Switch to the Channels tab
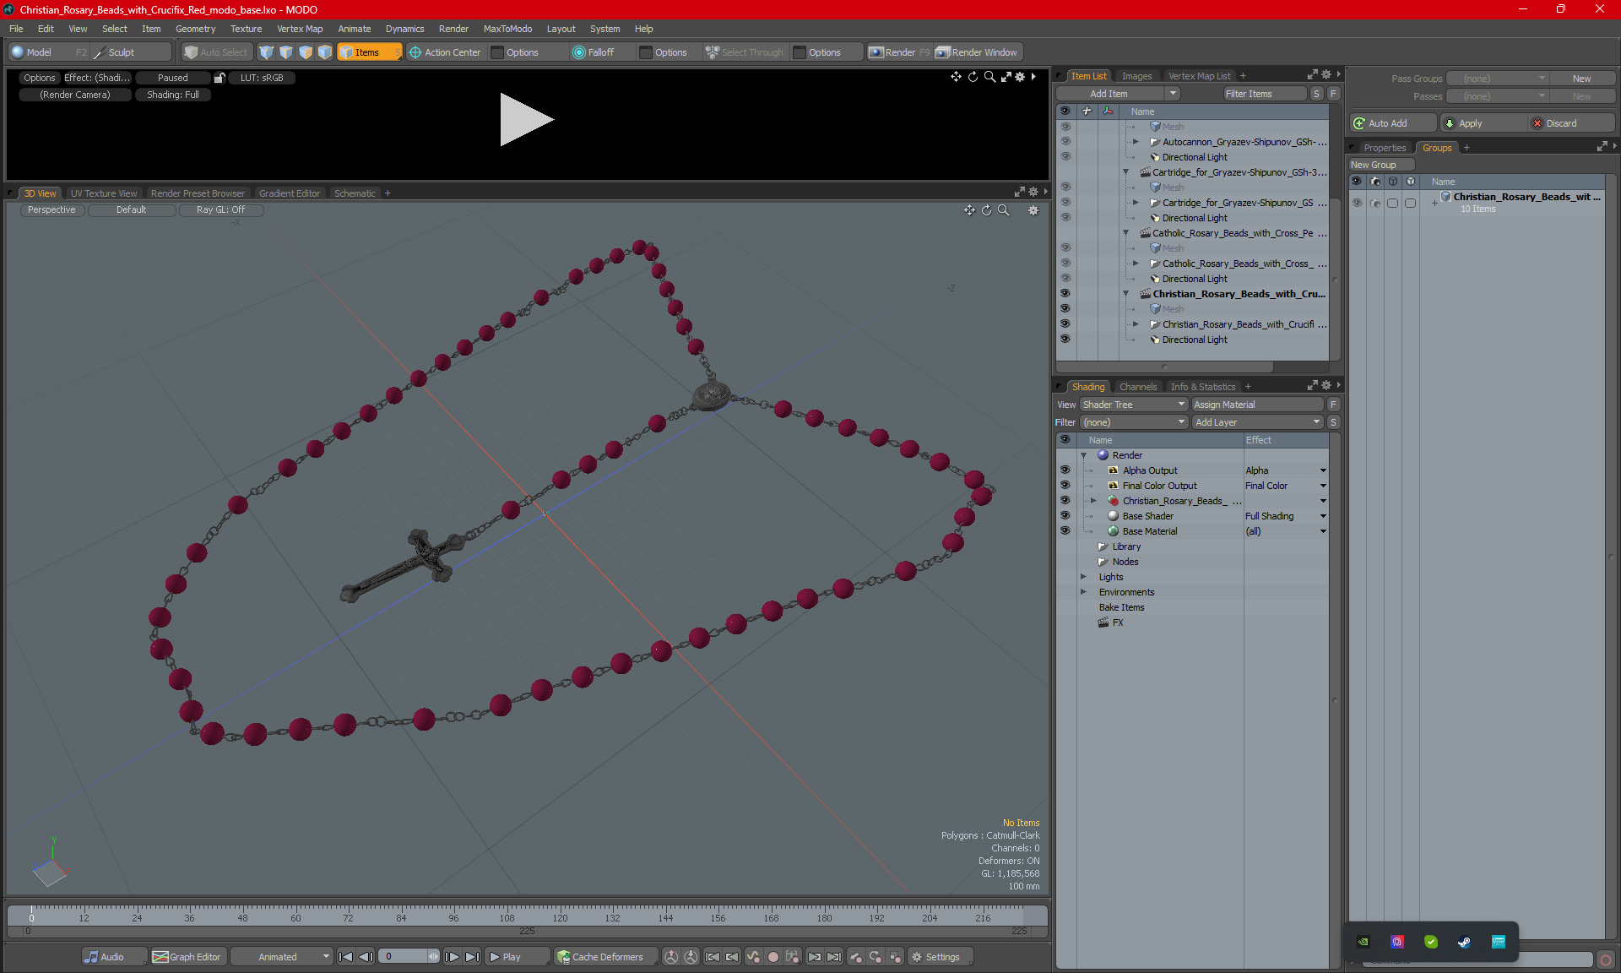Viewport: 1621px width, 973px height. pyautogui.click(x=1137, y=387)
